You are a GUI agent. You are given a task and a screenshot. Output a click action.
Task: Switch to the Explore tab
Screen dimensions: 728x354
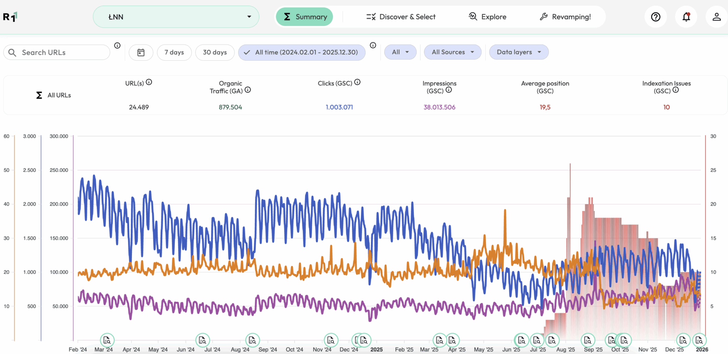pyautogui.click(x=487, y=17)
